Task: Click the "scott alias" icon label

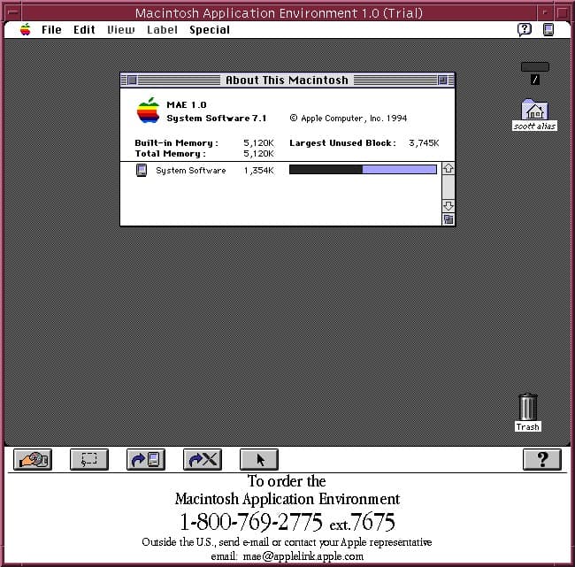Action: click(x=534, y=126)
